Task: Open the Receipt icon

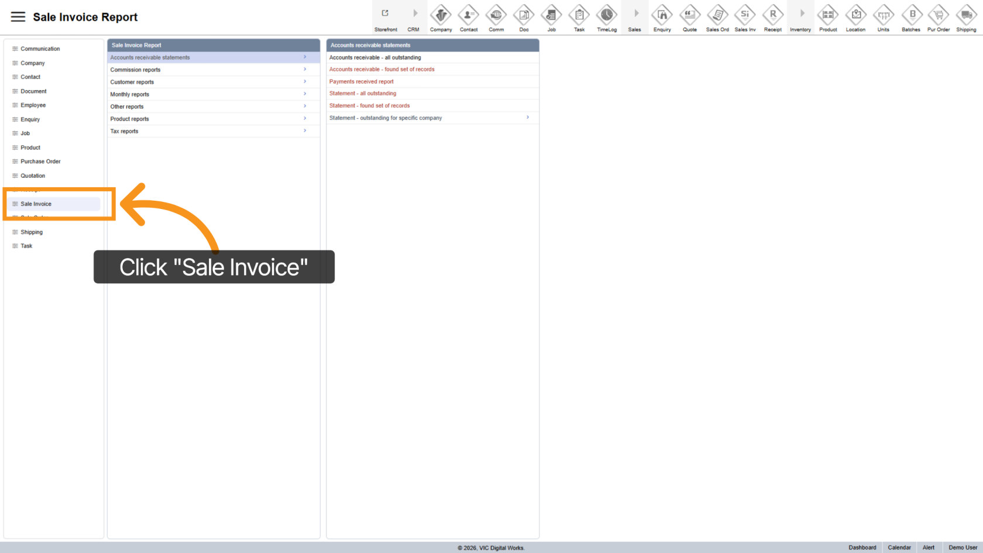Action: [x=772, y=17]
